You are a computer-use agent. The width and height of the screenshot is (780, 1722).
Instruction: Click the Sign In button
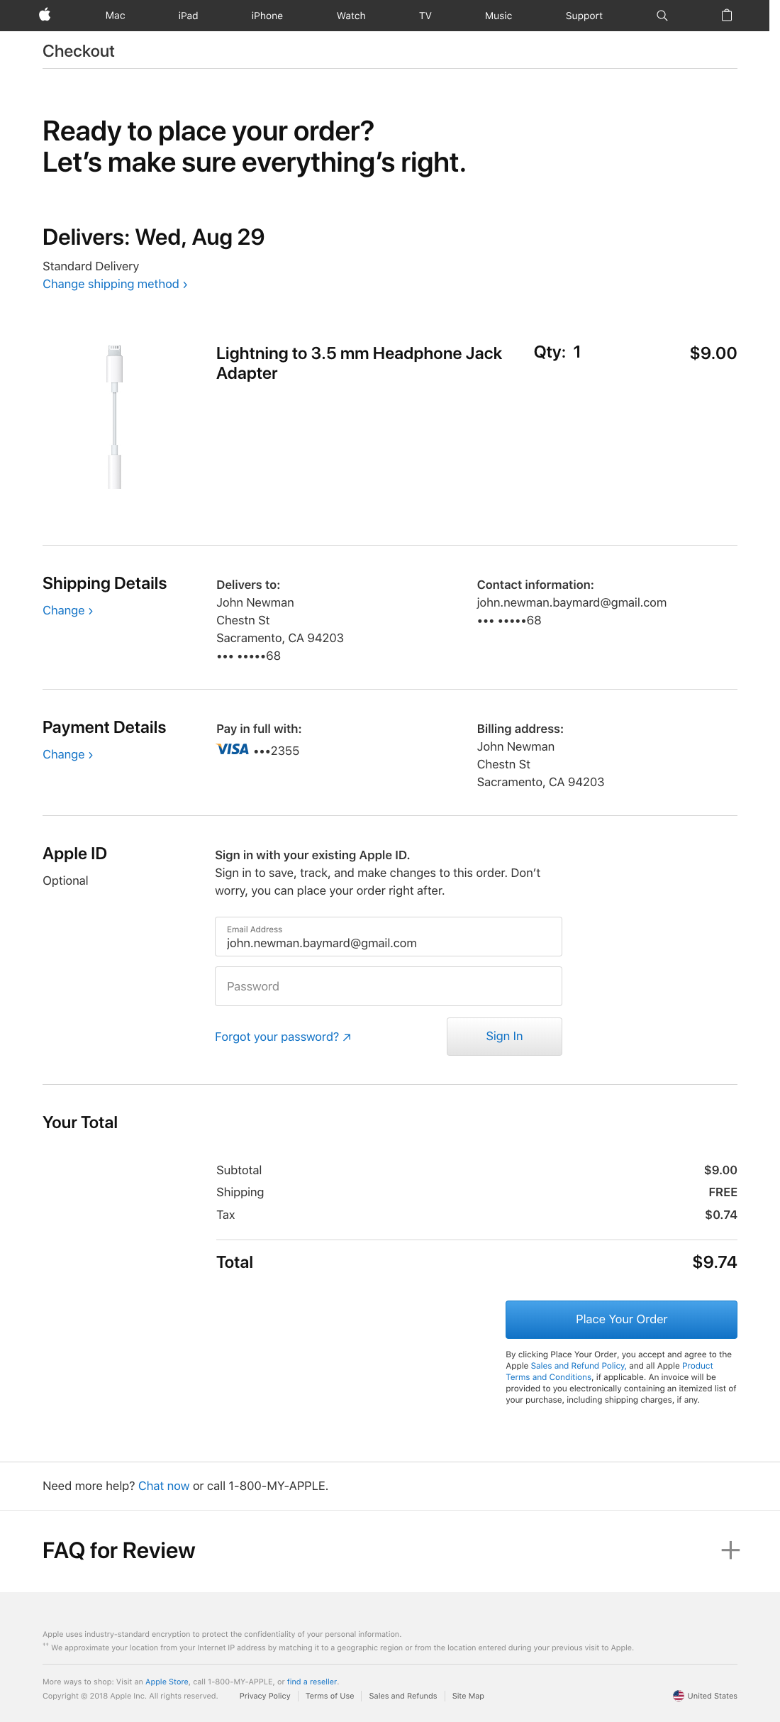pyautogui.click(x=504, y=1036)
